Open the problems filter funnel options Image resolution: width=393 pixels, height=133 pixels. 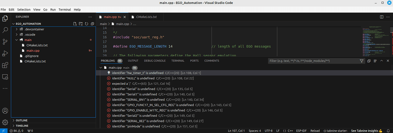coord(362,61)
